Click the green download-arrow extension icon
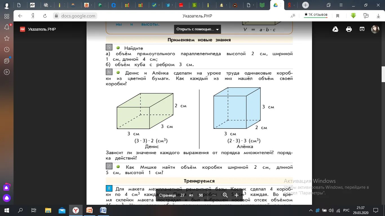The width and height of the screenshot is (385, 216). (353, 16)
